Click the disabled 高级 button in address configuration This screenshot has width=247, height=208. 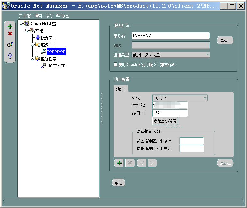pyautogui.click(x=225, y=163)
